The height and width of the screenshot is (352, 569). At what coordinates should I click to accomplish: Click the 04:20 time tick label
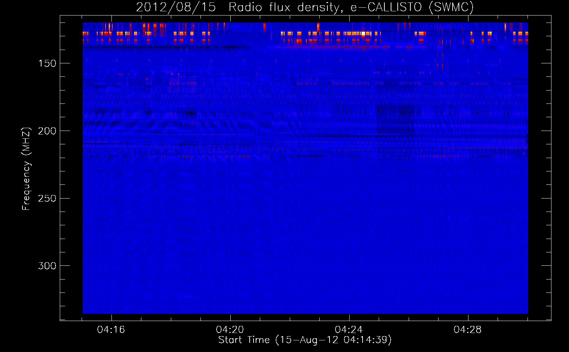coord(230,330)
